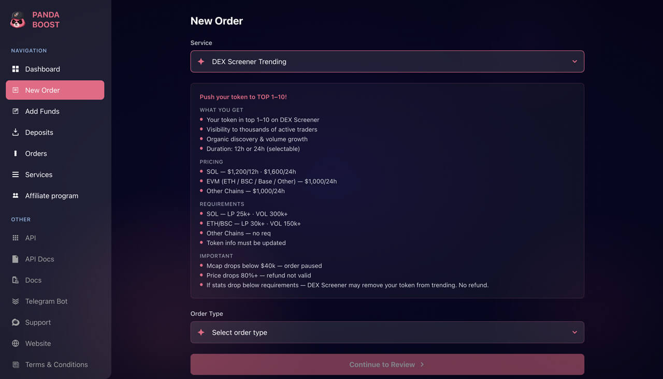
Task: Go to New Order menu item
Action: tap(55, 90)
